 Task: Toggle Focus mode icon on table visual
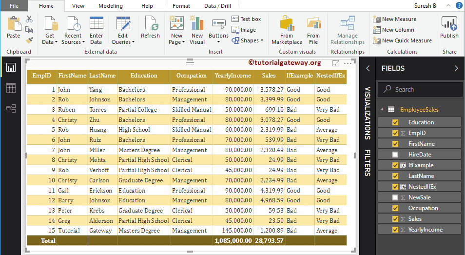[336, 63]
